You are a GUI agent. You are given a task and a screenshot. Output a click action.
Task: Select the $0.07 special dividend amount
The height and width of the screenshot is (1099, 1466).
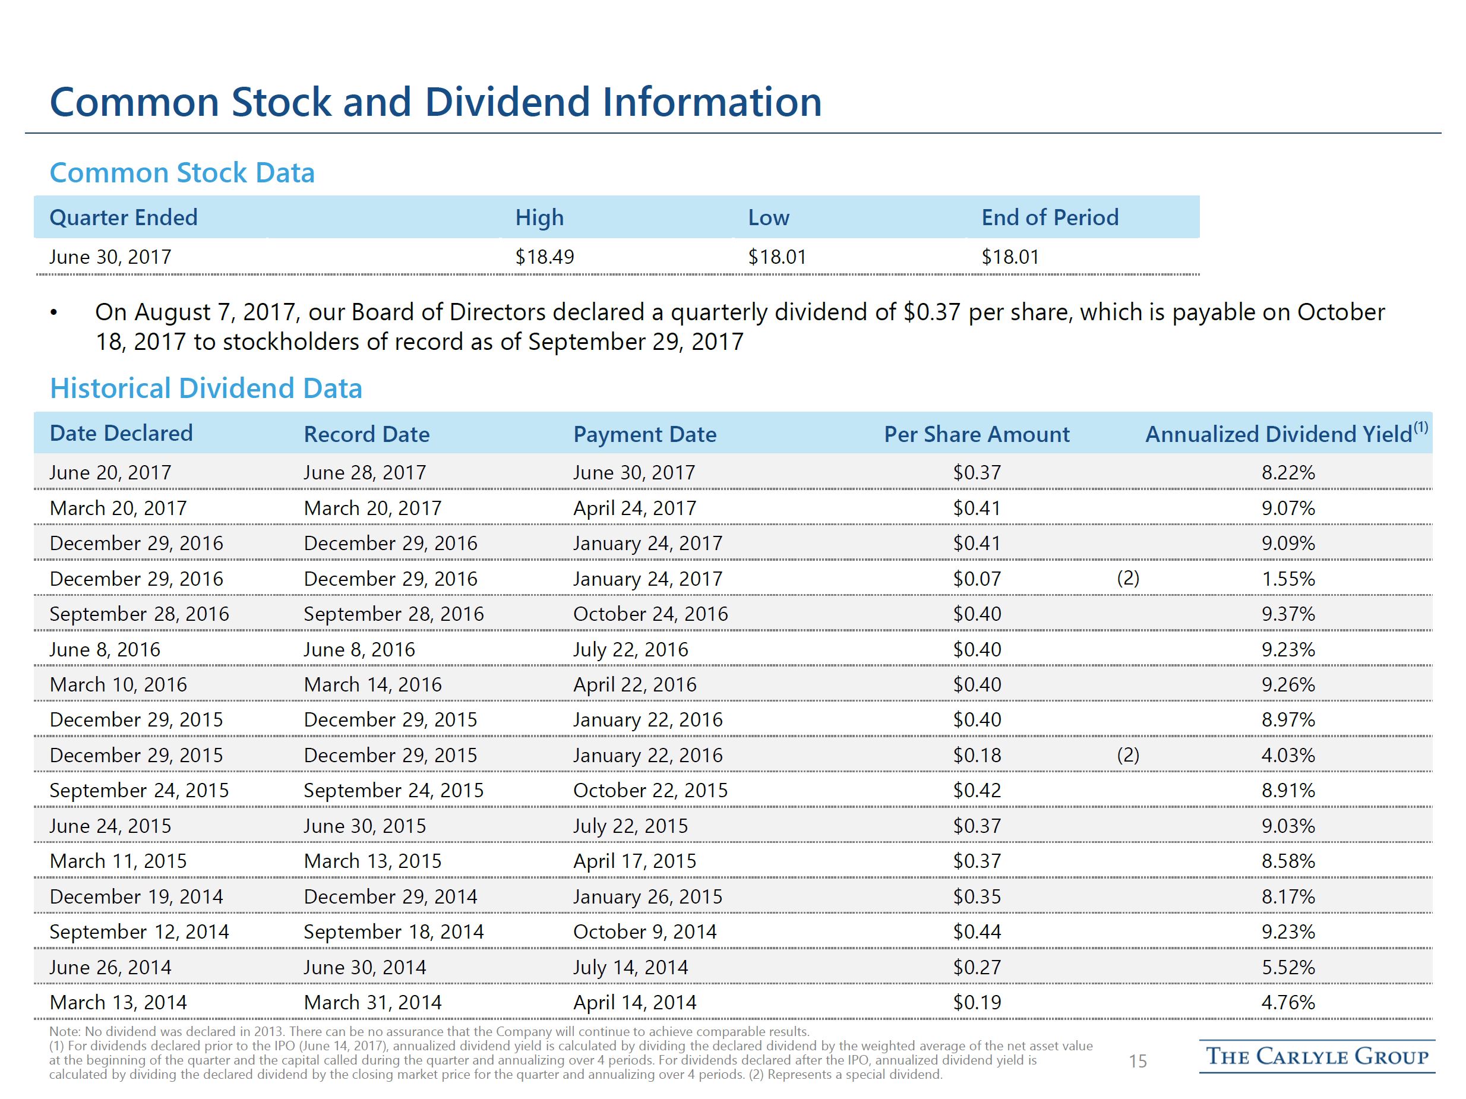click(977, 579)
